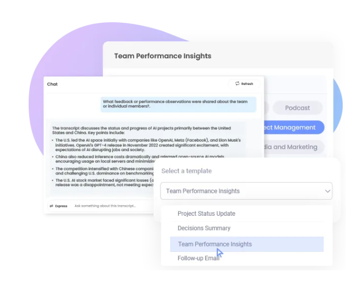Click the Chat panel header title

(52, 84)
